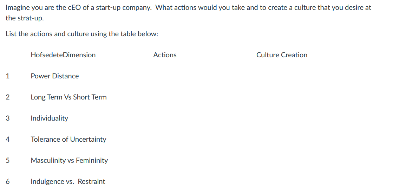This screenshot has width=399, height=193.
Task: Click row number 5 in the table
Action: [x=7, y=160]
